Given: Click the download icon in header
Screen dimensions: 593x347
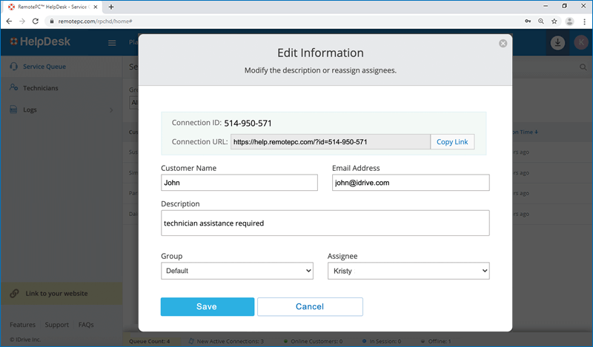Looking at the screenshot, I should tap(557, 43).
